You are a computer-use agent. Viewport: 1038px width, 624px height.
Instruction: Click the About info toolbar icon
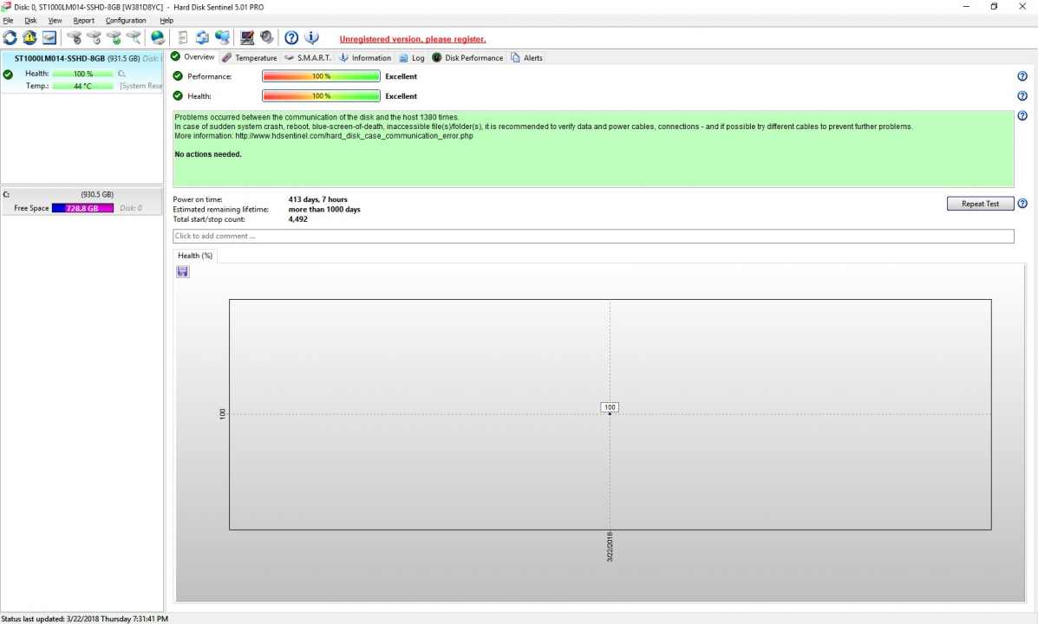coord(311,38)
